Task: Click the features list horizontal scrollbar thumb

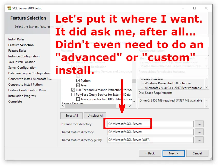Action: (91, 106)
